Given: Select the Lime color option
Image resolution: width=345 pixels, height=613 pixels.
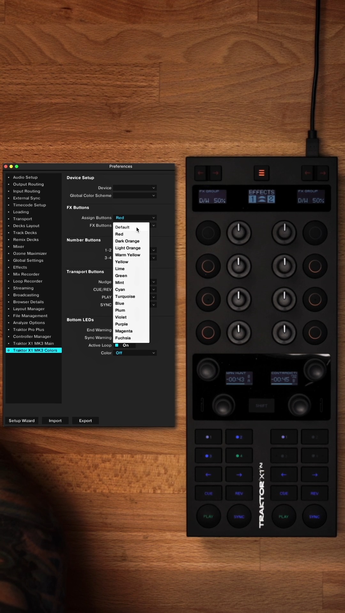Looking at the screenshot, I should pyautogui.click(x=131, y=269).
